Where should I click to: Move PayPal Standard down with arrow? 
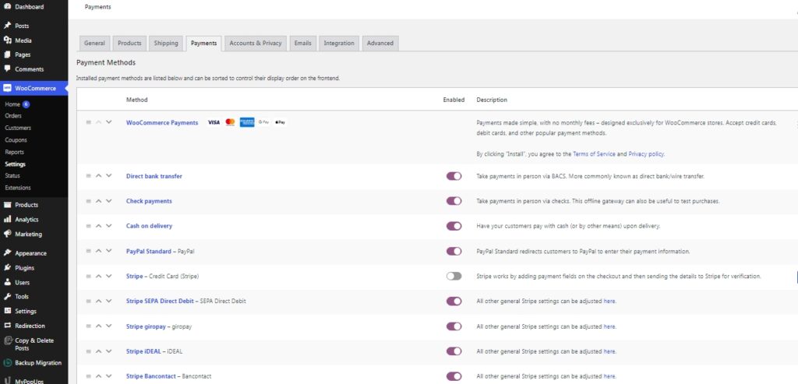(x=108, y=252)
